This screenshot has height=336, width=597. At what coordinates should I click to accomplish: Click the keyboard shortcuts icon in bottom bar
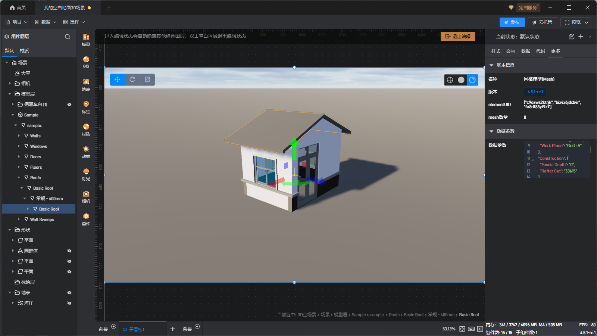click(x=471, y=329)
